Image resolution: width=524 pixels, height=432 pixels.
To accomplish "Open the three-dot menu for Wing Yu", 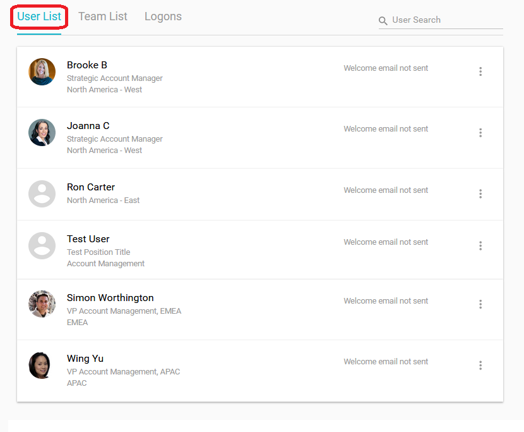I will pyautogui.click(x=480, y=366).
